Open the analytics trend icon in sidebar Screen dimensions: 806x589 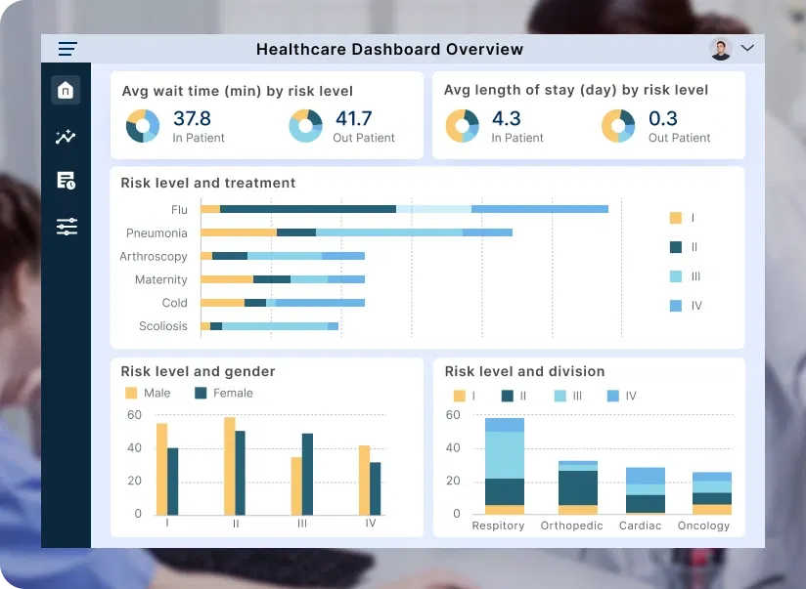[x=66, y=137]
